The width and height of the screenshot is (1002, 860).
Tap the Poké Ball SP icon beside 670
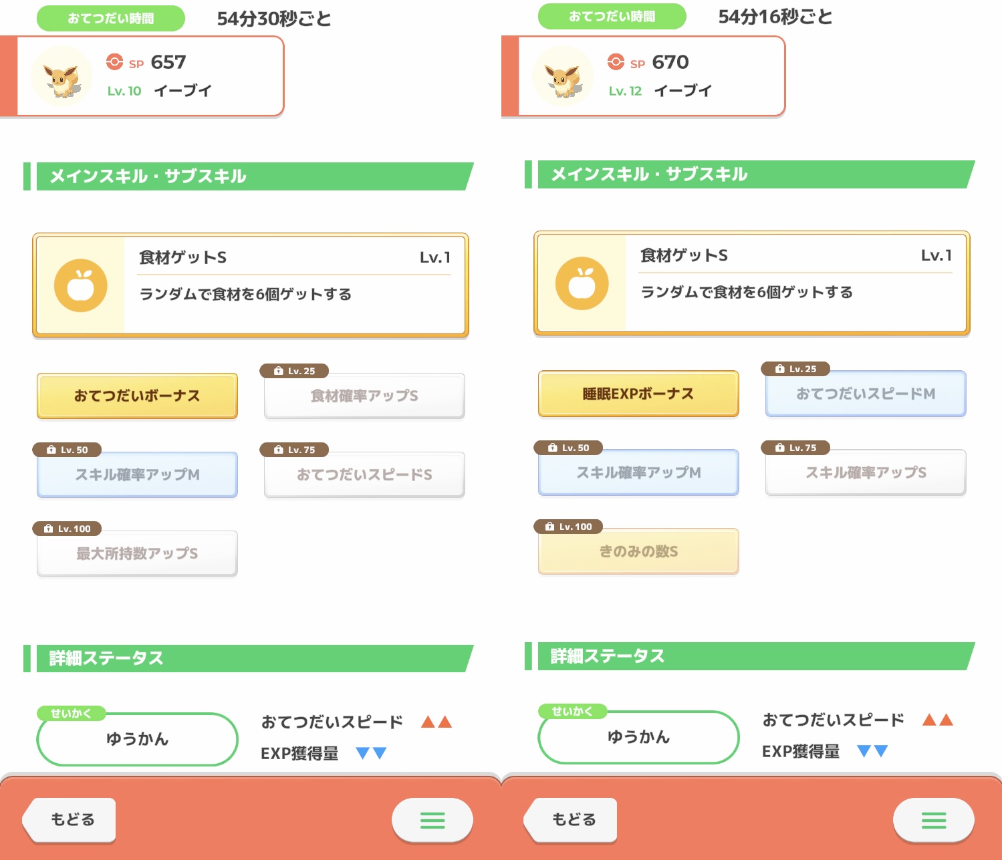pos(616,62)
